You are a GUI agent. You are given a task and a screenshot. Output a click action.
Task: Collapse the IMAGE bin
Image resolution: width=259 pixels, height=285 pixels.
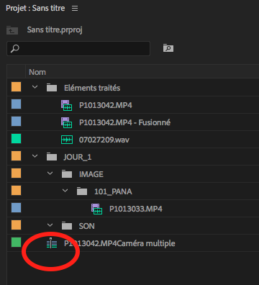[50, 173]
